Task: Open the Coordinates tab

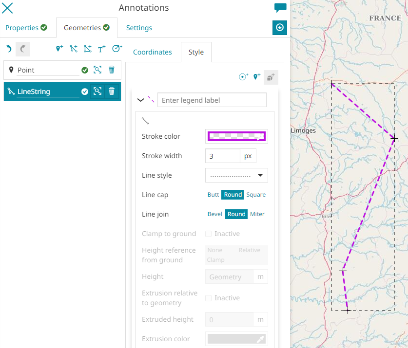Action: (x=153, y=52)
